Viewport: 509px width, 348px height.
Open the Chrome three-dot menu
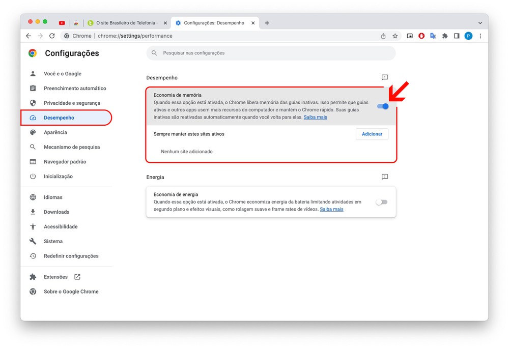(x=480, y=36)
